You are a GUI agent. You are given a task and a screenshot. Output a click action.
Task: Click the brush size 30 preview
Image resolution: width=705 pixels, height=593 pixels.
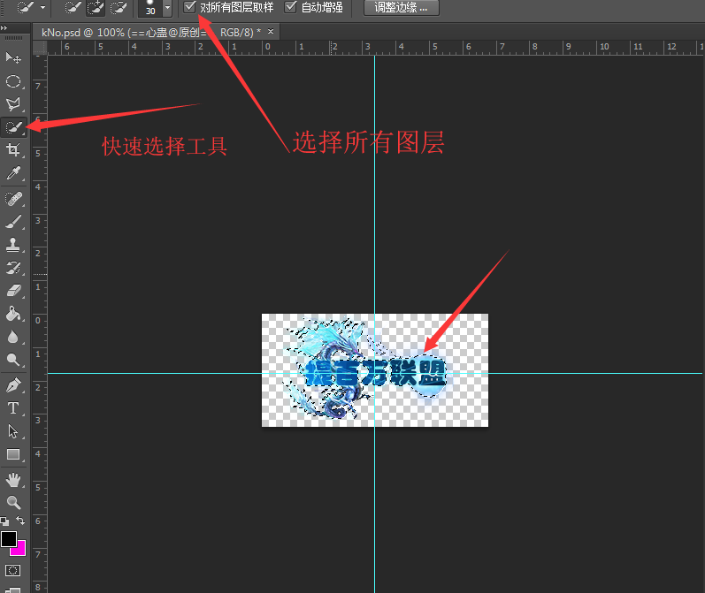150,8
